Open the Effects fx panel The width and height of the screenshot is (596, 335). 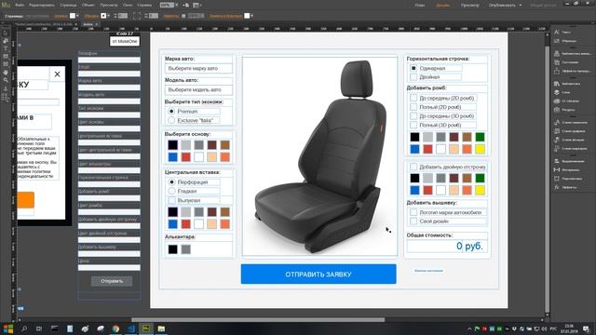tap(565, 187)
